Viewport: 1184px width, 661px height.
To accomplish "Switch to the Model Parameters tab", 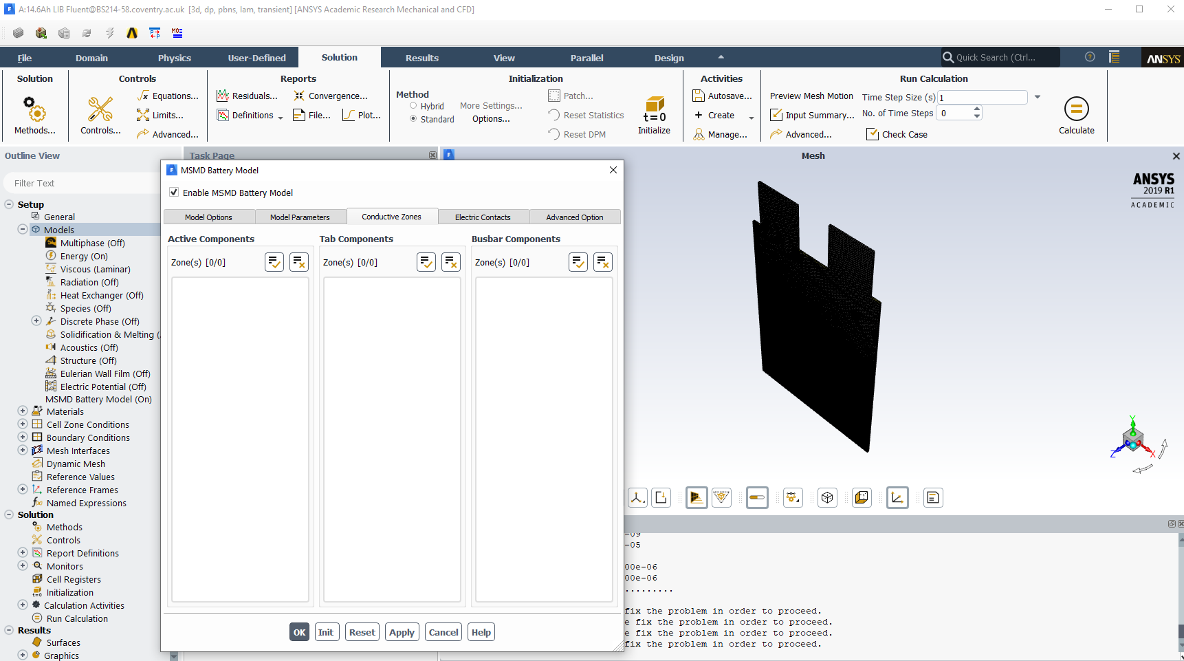I will click(x=300, y=217).
